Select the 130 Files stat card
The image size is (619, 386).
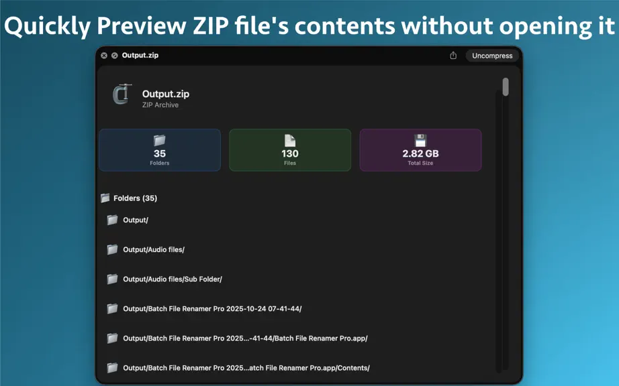pyautogui.click(x=290, y=150)
